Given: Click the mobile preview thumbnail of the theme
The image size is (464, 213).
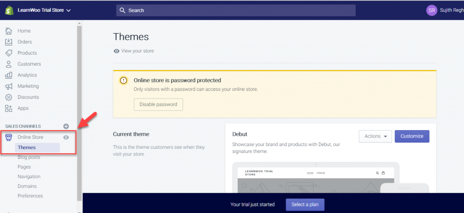Looking at the screenshot, I should [x=405, y=188].
